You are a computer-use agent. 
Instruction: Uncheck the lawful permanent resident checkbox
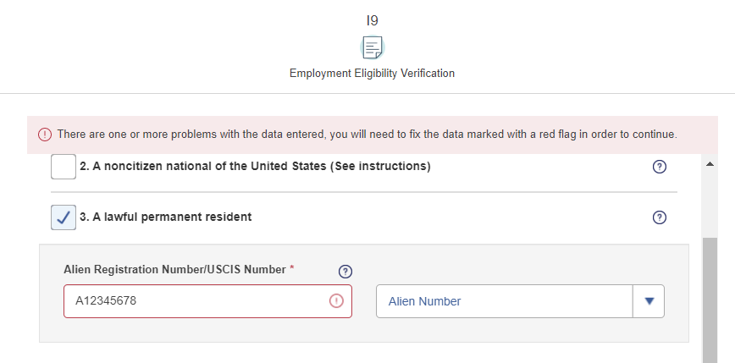(64, 217)
